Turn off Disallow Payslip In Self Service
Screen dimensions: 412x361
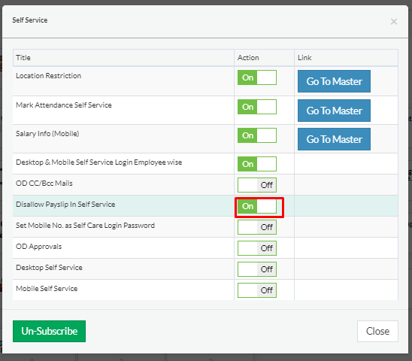click(x=257, y=206)
